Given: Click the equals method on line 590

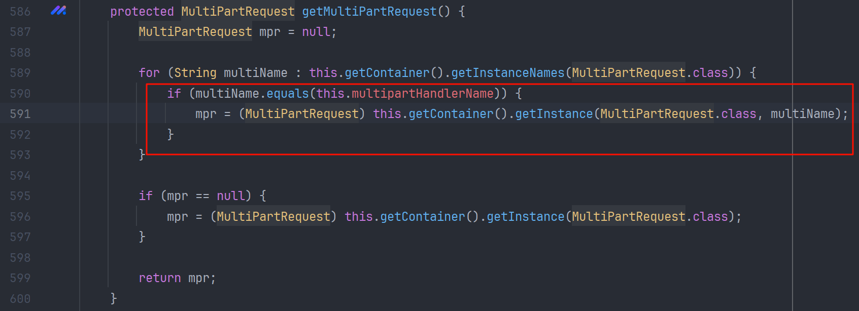Looking at the screenshot, I should (288, 94).
